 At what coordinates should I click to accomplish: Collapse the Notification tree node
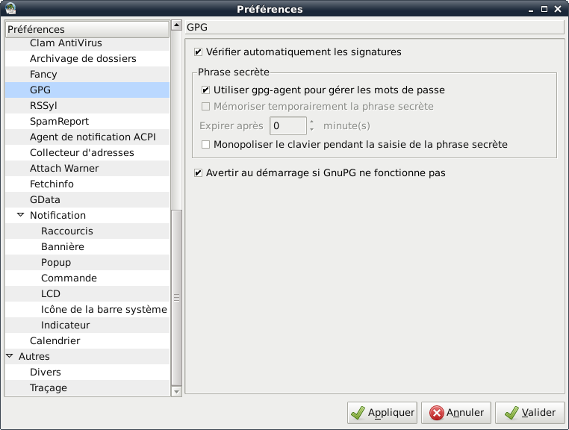point(21,215)
